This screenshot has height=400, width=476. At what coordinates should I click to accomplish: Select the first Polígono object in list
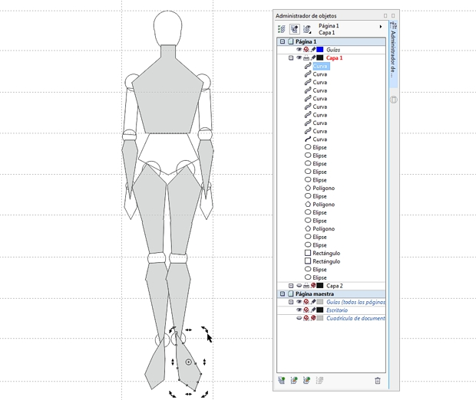[x=324, y=189]
